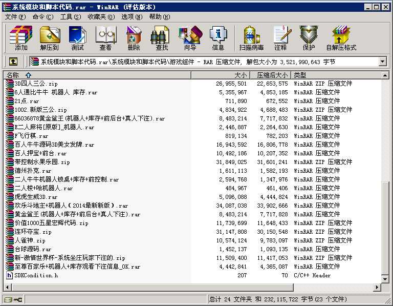
Task: Sort by the 大小 column header
Action: pyautogui.click(x=221, y=75)
